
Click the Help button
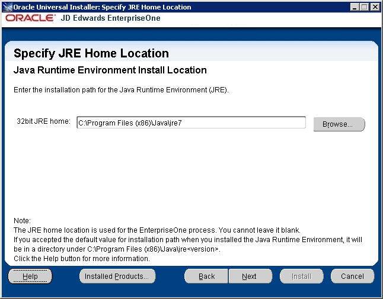tap(30, 276)
